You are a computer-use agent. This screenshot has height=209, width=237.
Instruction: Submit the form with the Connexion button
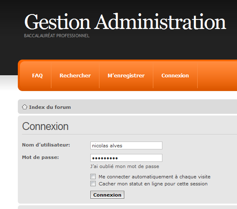coord(107,195)
